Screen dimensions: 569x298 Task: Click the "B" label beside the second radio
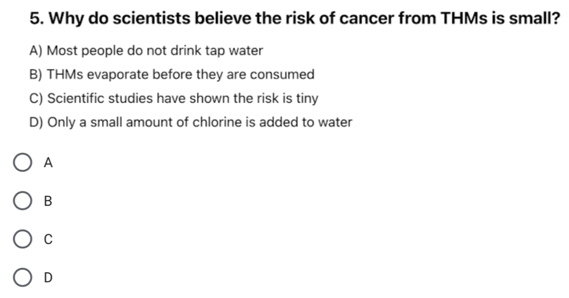click(48, 202)
